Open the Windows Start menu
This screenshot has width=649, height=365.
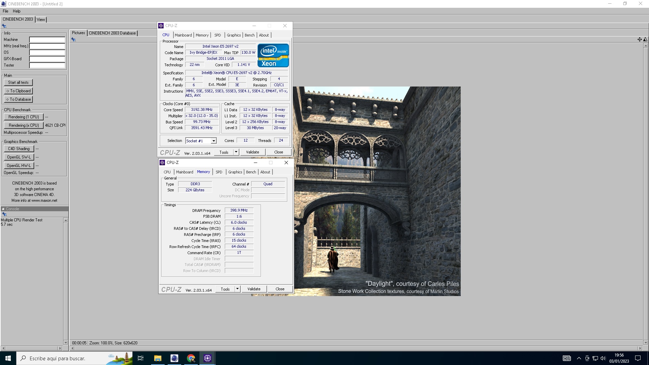pyautogui.click(x=8, y=358)
